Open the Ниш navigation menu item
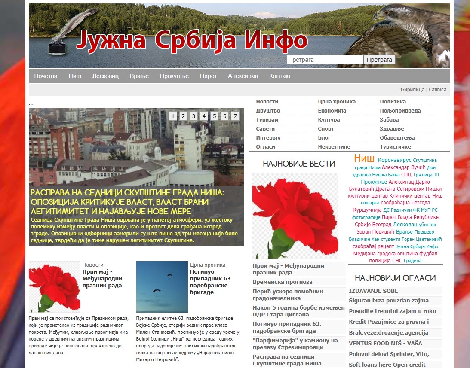The width and height of the screenshot is (470, 368). 75,76
